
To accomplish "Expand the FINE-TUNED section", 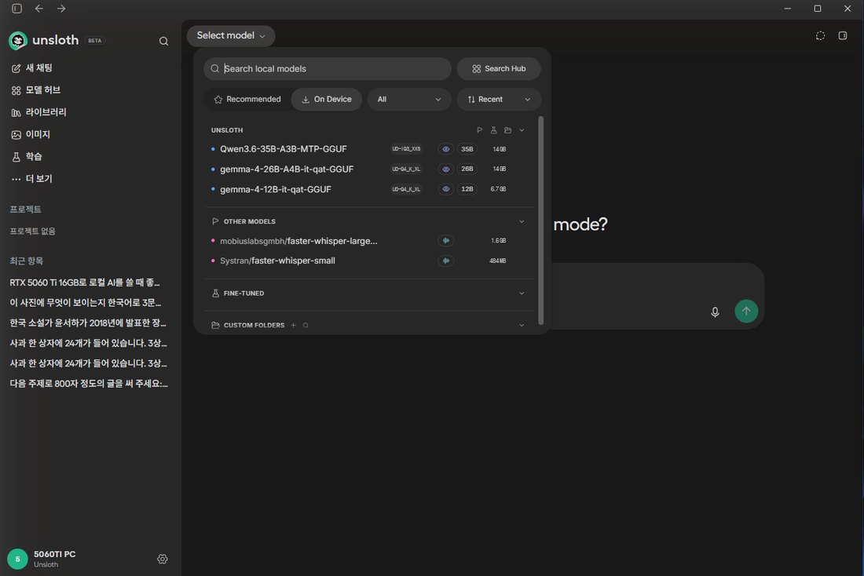I will (522, 293).
